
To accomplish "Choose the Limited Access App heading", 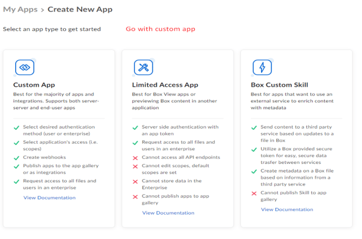I will click(165, 85).
